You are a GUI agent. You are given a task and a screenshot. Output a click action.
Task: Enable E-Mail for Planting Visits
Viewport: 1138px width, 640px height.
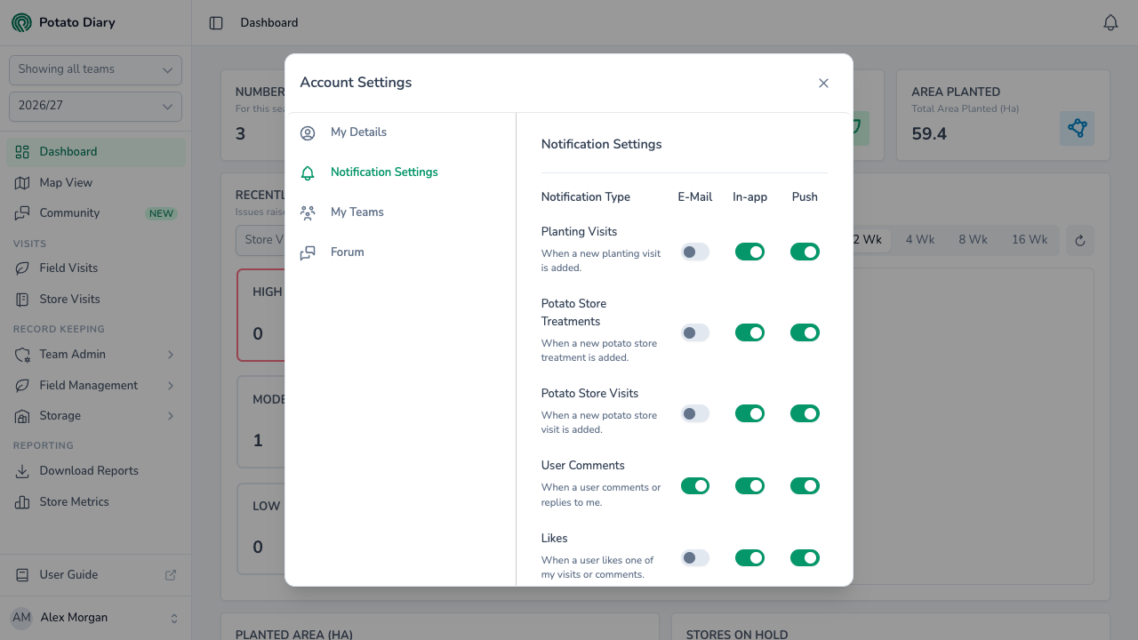695,252
